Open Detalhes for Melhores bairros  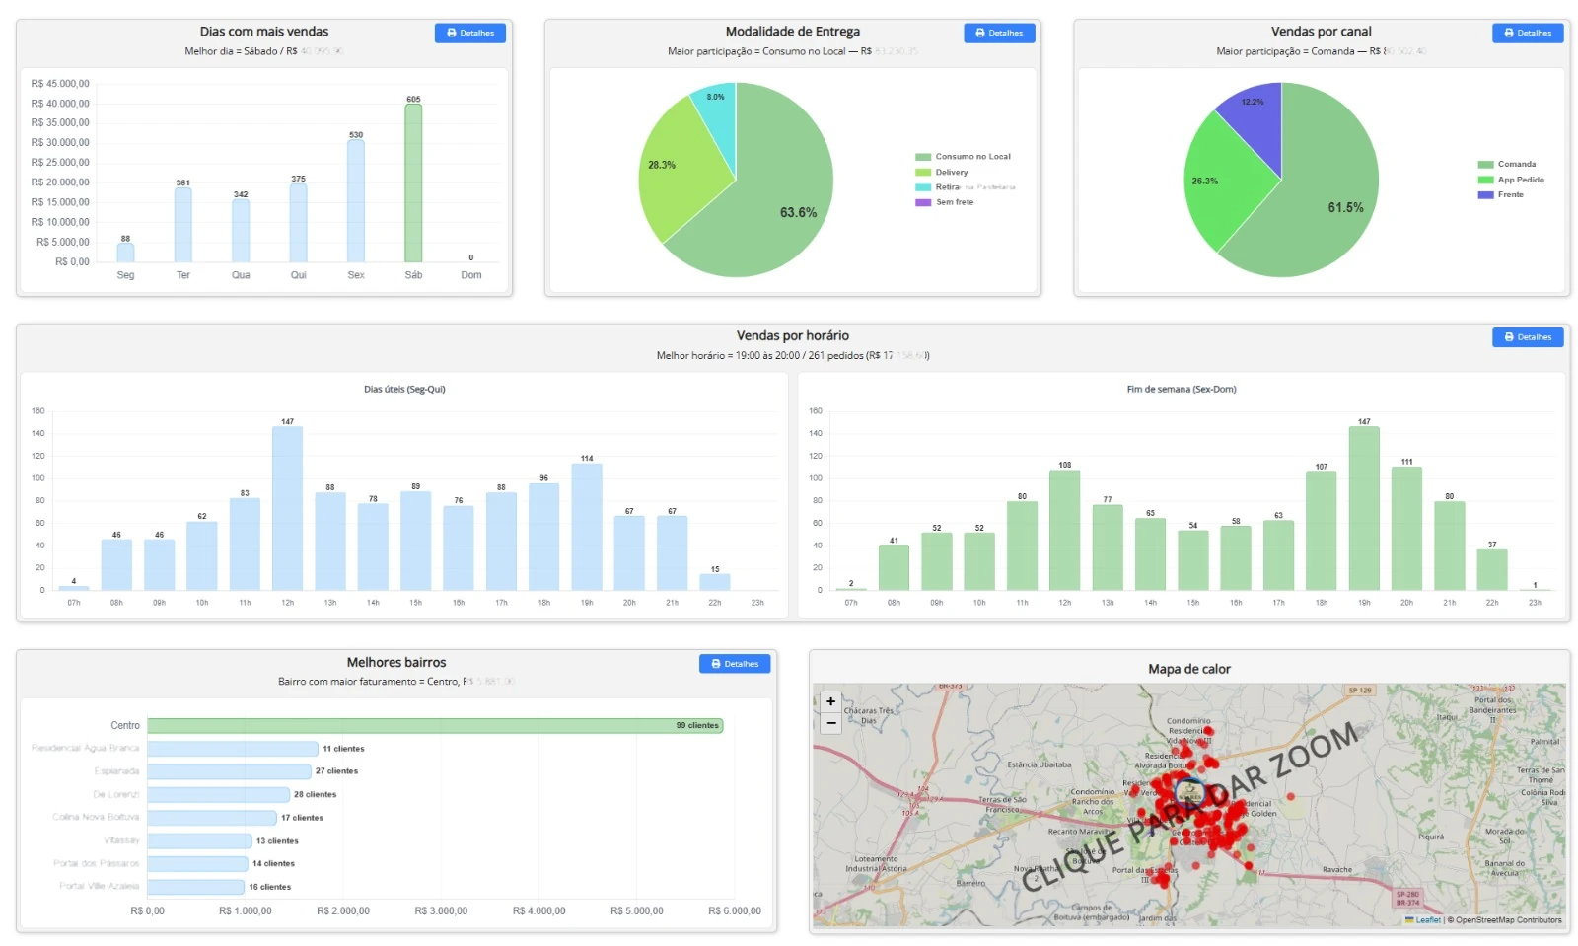(735, 664)
